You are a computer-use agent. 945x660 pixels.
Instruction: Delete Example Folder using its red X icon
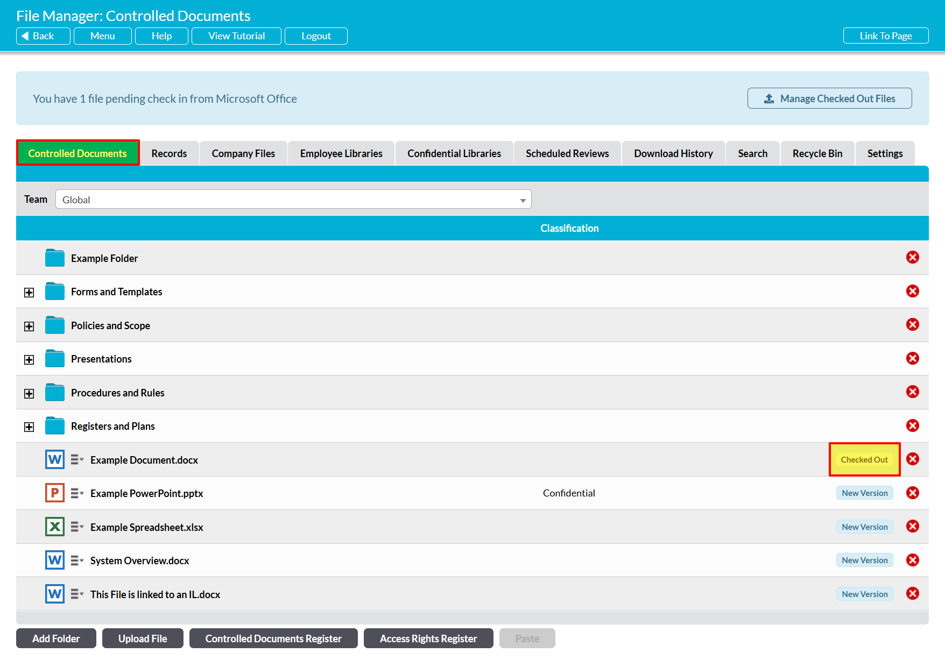click(x=912, y=258)
